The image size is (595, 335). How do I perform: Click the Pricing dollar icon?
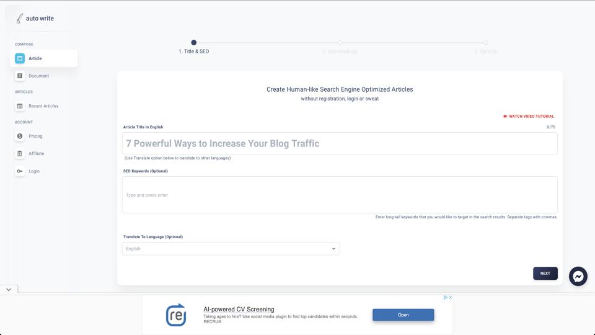[x=20, y=136]
